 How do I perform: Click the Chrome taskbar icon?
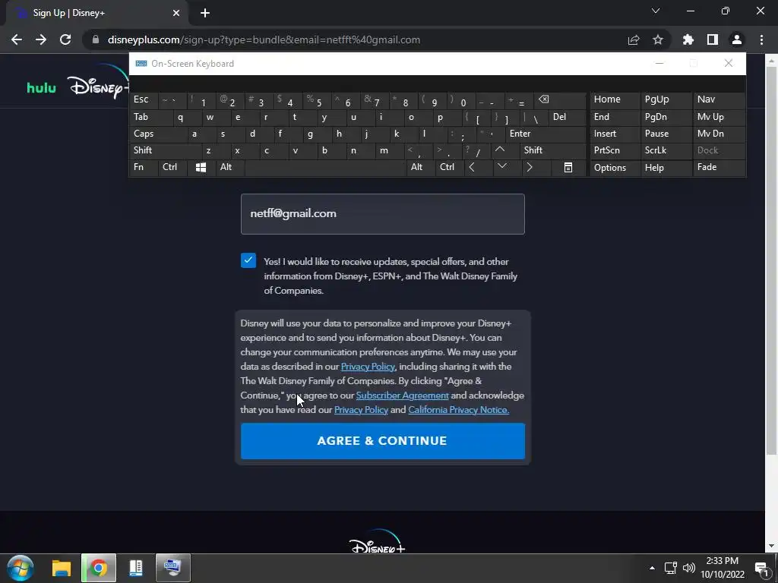98,568
